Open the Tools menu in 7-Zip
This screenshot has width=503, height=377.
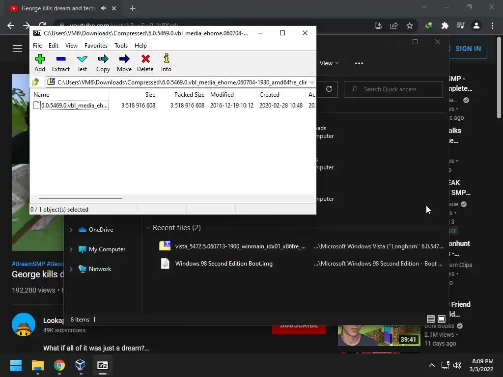point(121,46)
